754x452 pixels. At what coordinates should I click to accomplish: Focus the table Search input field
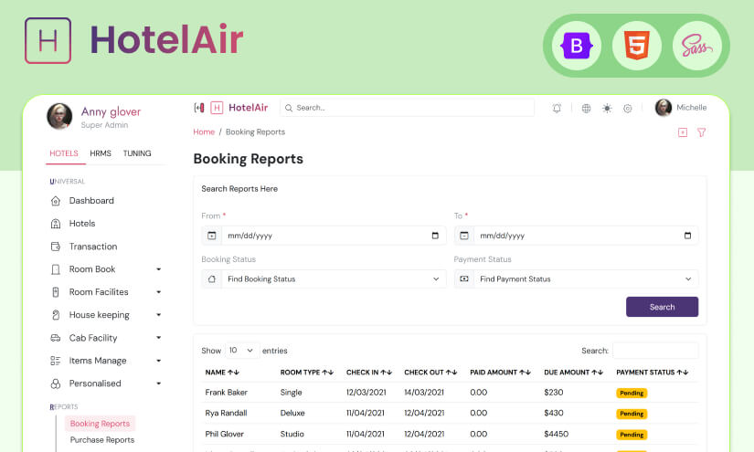tap(655, 351)
